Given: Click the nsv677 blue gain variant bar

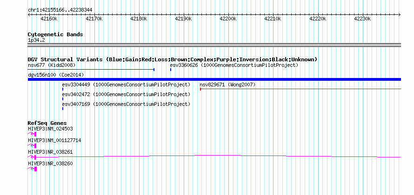Looking at the screenshot, I should (x=91, y=70).
